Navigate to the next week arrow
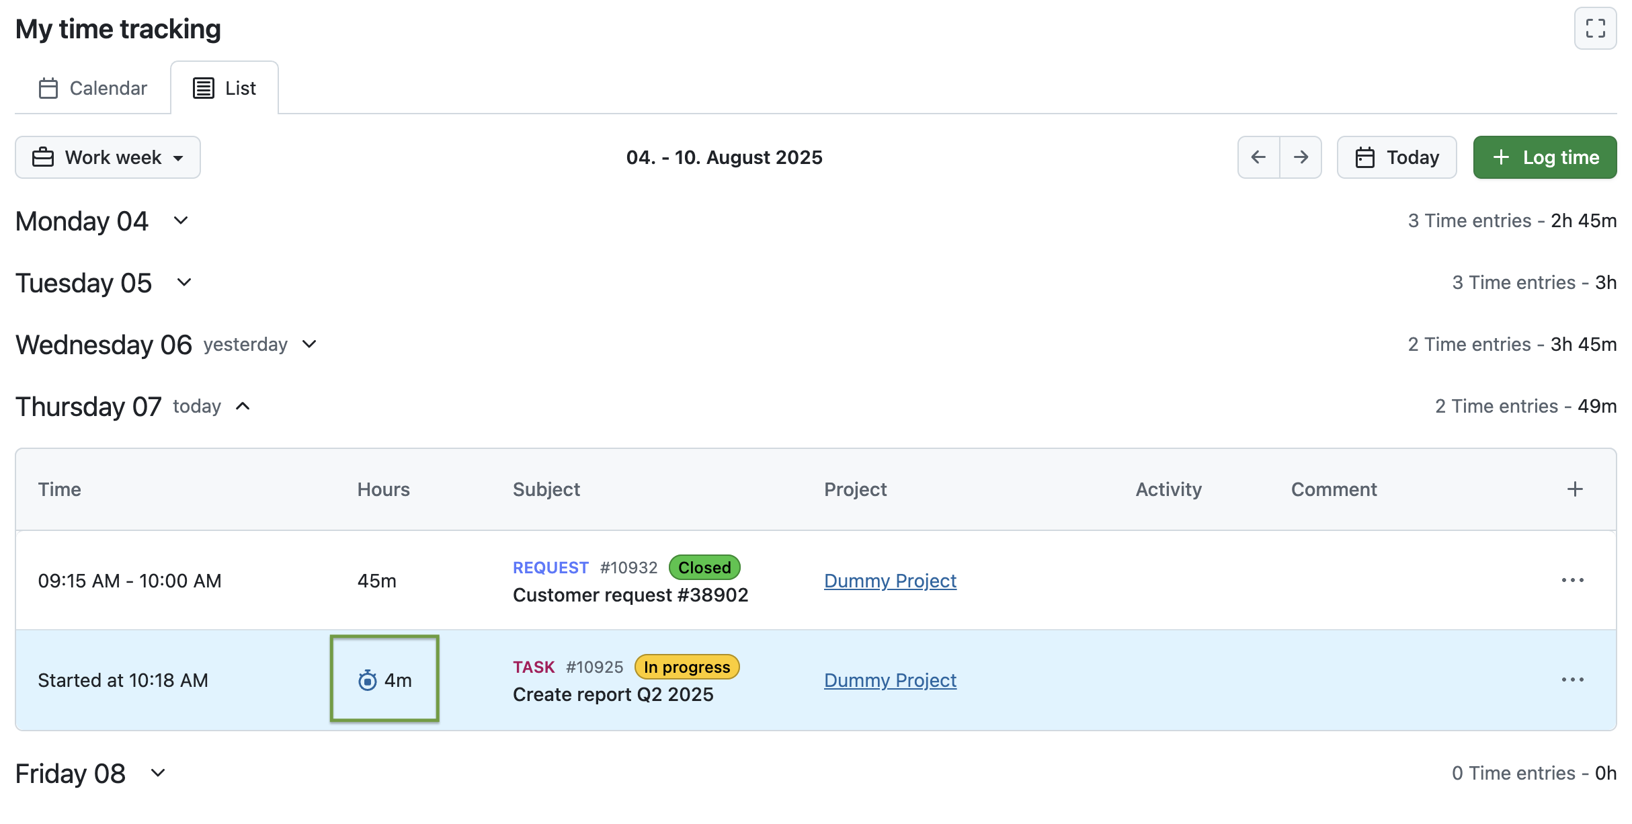The width and height of the screenshot is (1632, 824). tap(1301, 157)
